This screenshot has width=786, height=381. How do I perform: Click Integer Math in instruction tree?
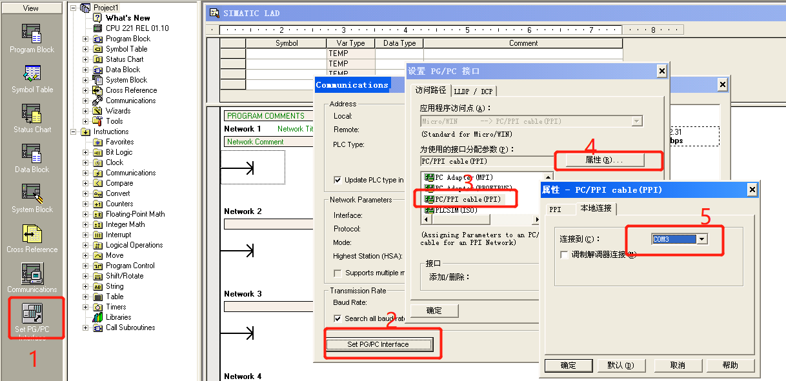click(x=125, y=224)
